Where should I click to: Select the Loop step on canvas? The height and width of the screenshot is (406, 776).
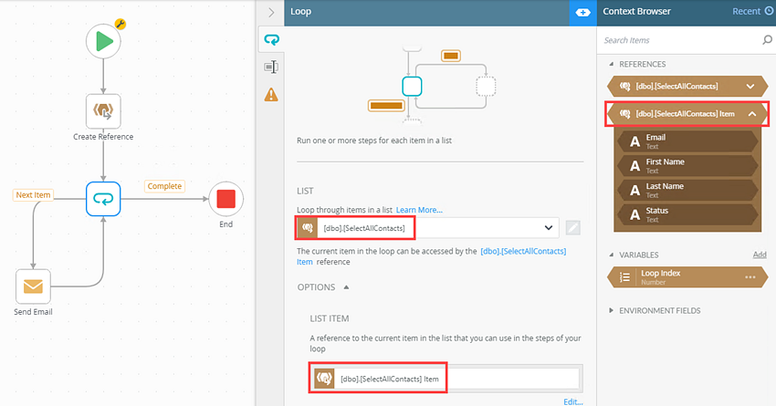coord(103,199)
